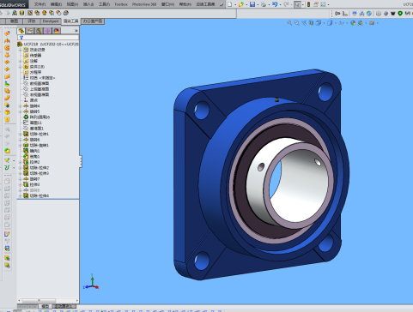413x312 pixels.
Task: Click the feature tree filter field
Action: pyautogui.click(x=48, y=38)
